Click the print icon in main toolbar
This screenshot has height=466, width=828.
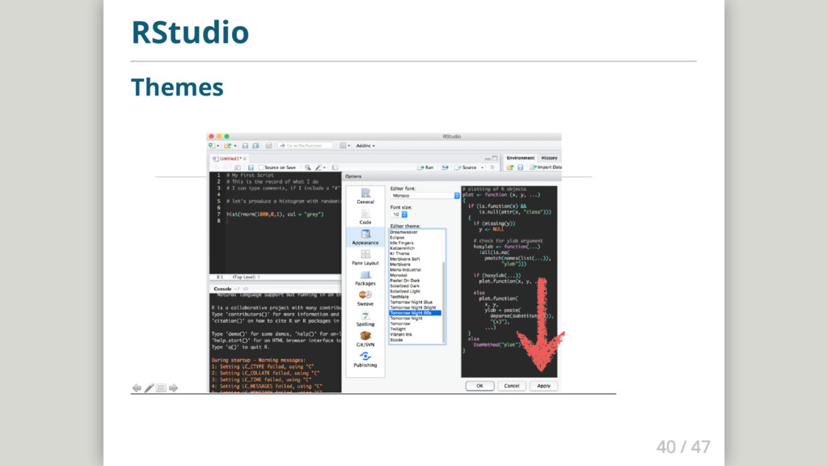pyautogui.click(x=268, y=146)
